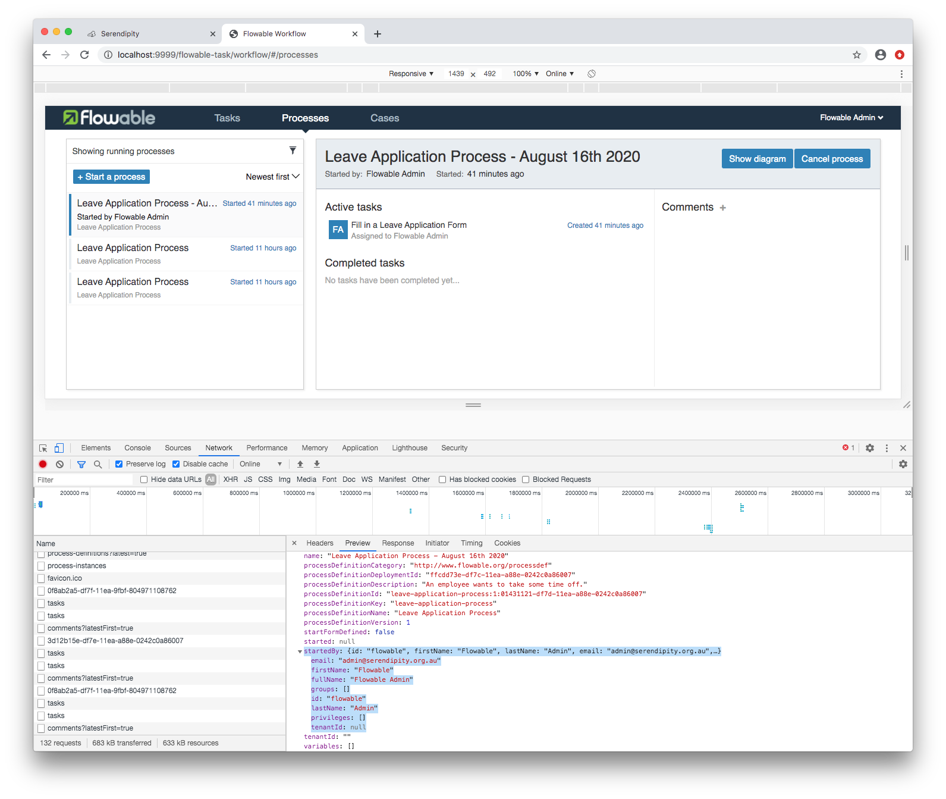946x799 pixels.
Task: Click the viewport corner resize grip
Action: (906, 405)
